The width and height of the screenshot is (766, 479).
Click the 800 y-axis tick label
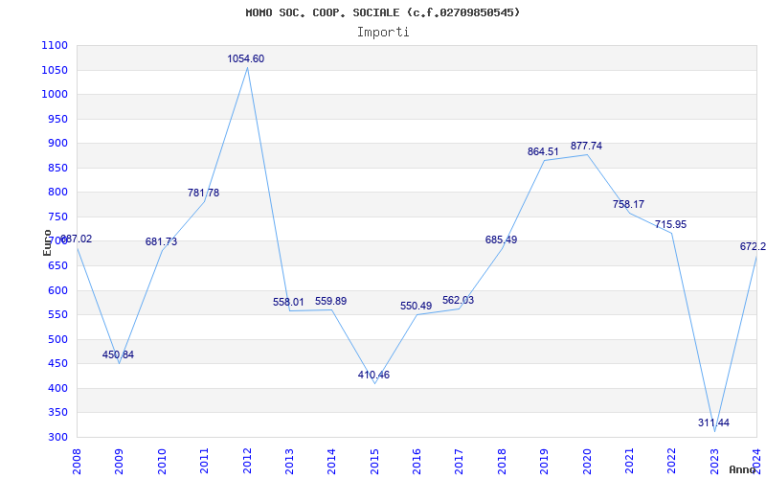pyautogui.click(x=58, y=193)
